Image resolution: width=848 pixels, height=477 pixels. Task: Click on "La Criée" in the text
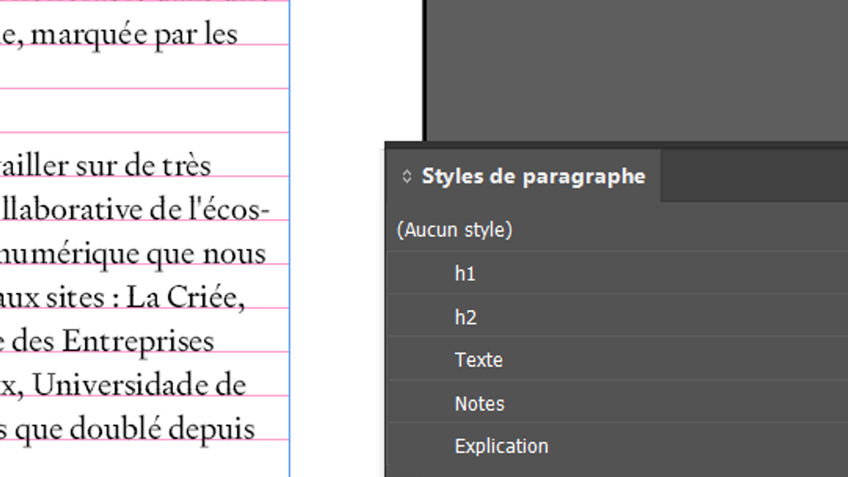pos(185,298)
